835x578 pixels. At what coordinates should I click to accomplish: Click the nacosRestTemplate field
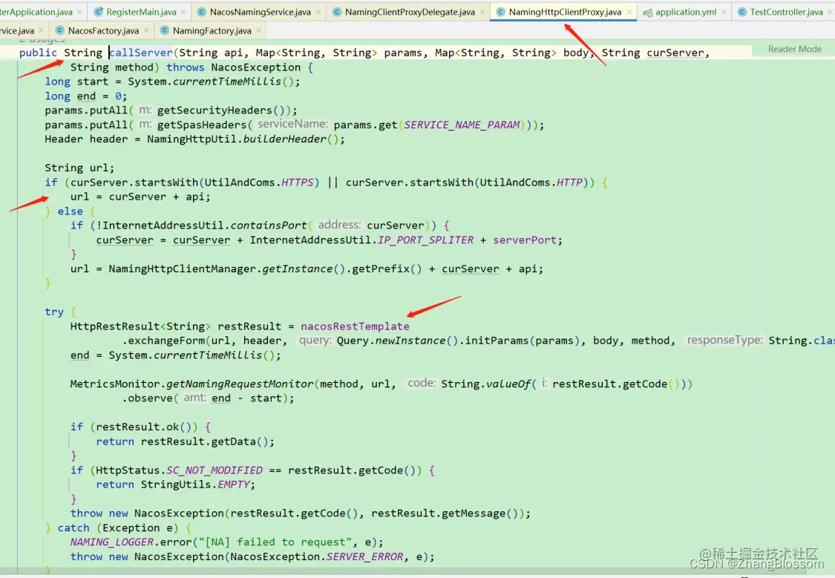(356, 326)
